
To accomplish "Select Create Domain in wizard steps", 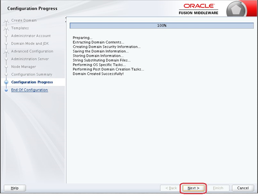I will 24,20.
